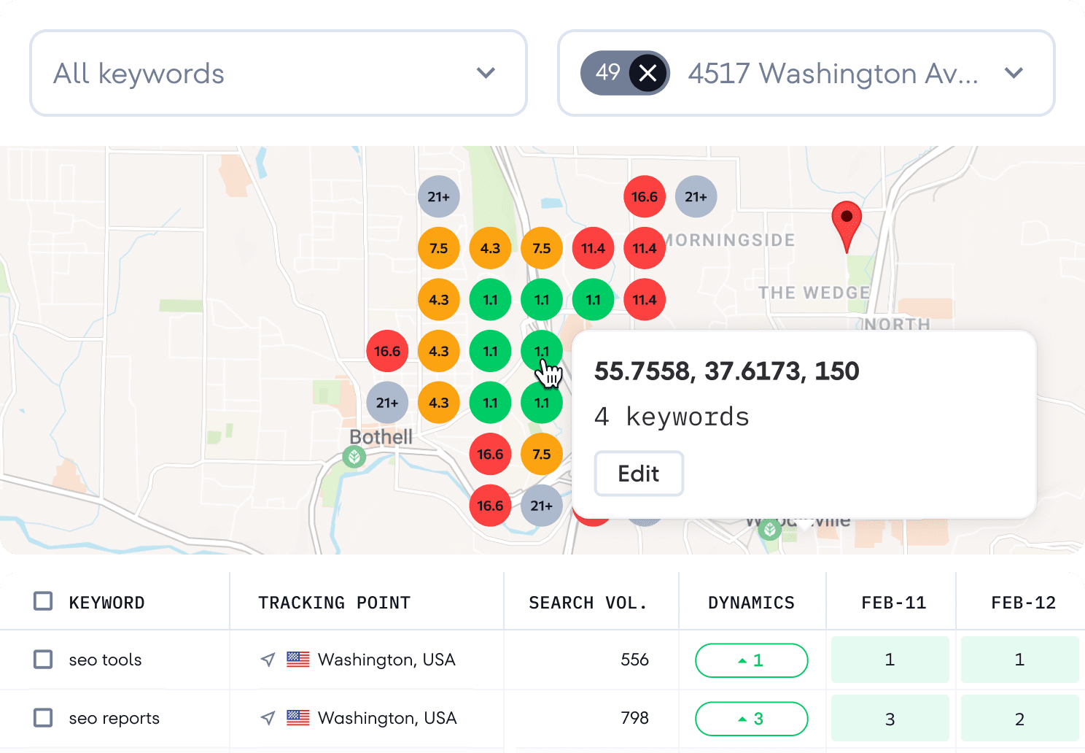Click the down chevron on the All keywords filter
The image size is (1085, 753).
pyautogui.click(x=486, y=73)
